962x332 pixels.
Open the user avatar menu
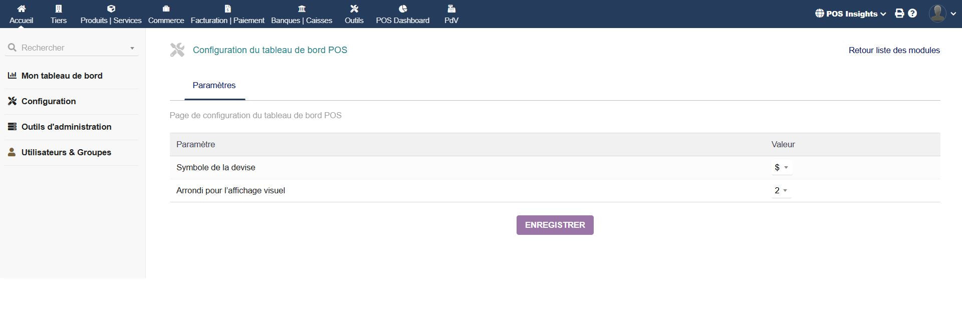point(941,14)
